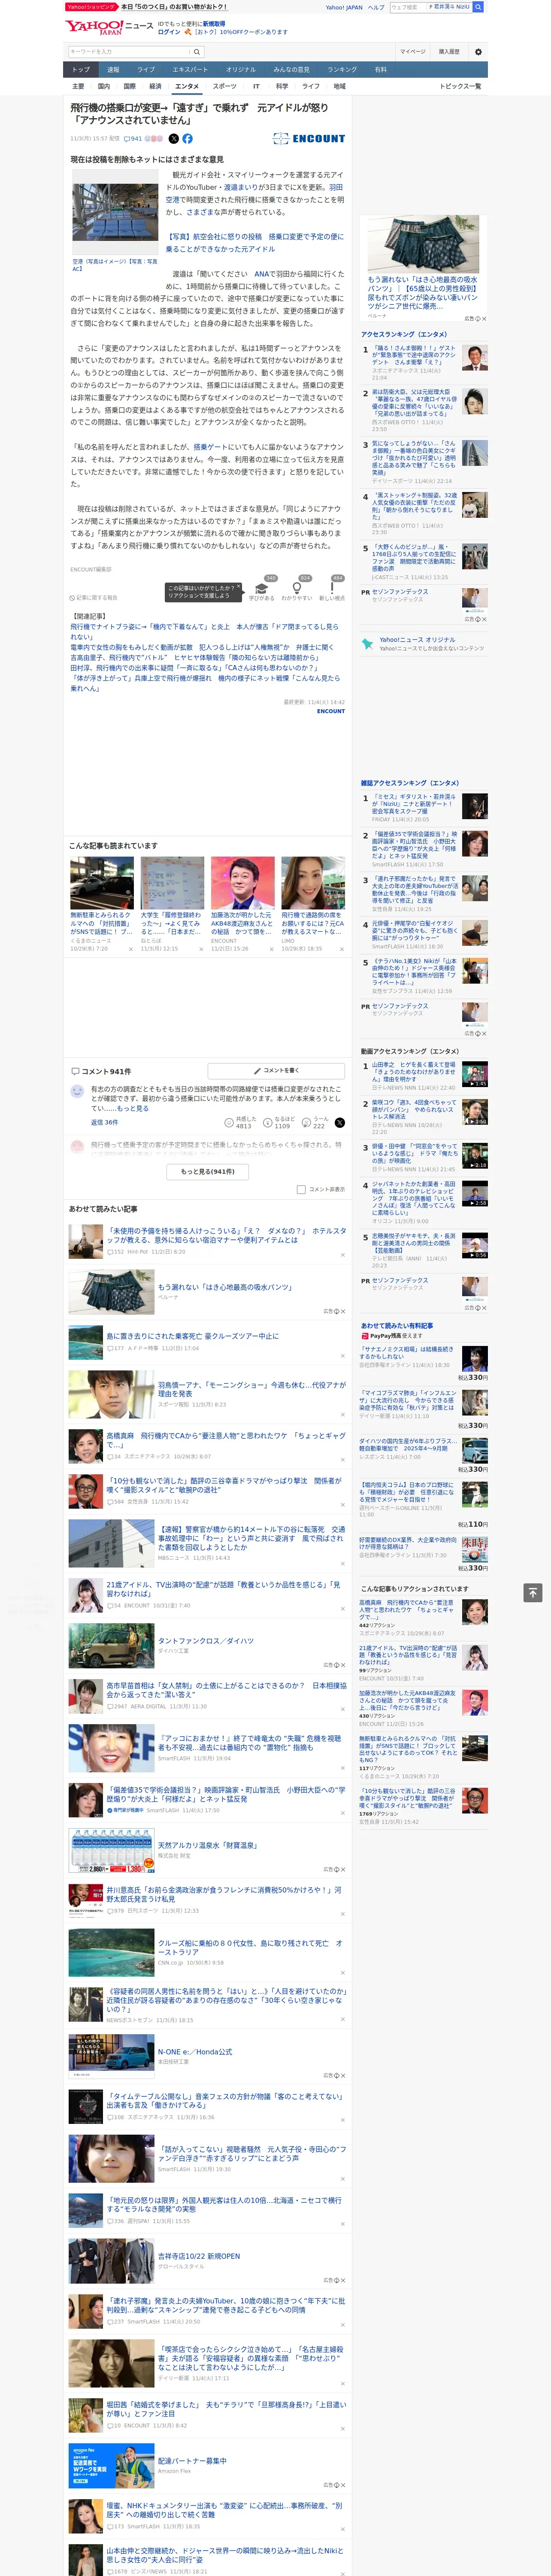Open the 速報 tab

[113, 70]
